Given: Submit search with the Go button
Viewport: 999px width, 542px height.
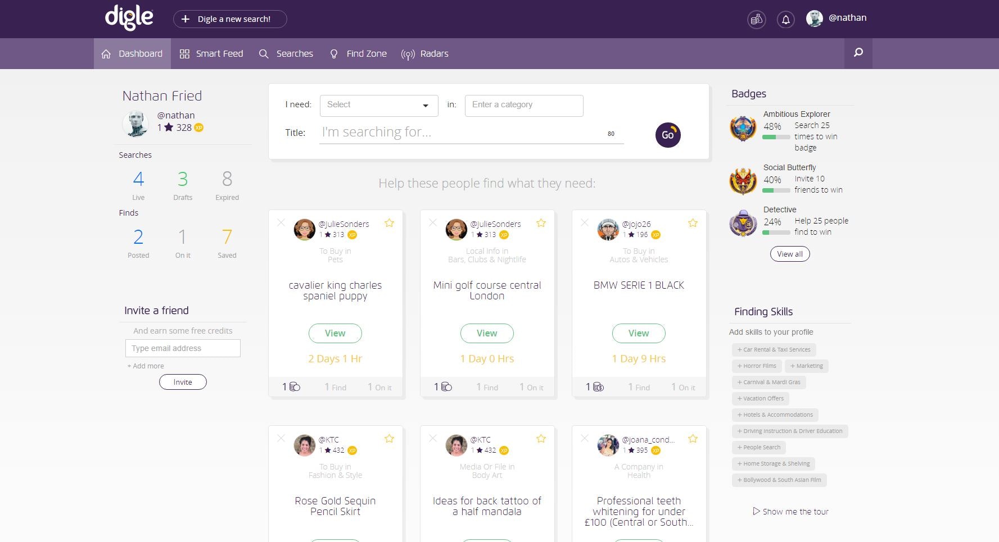Looking at the screenshot, I should pyautogui.click(x=668, y=135).
